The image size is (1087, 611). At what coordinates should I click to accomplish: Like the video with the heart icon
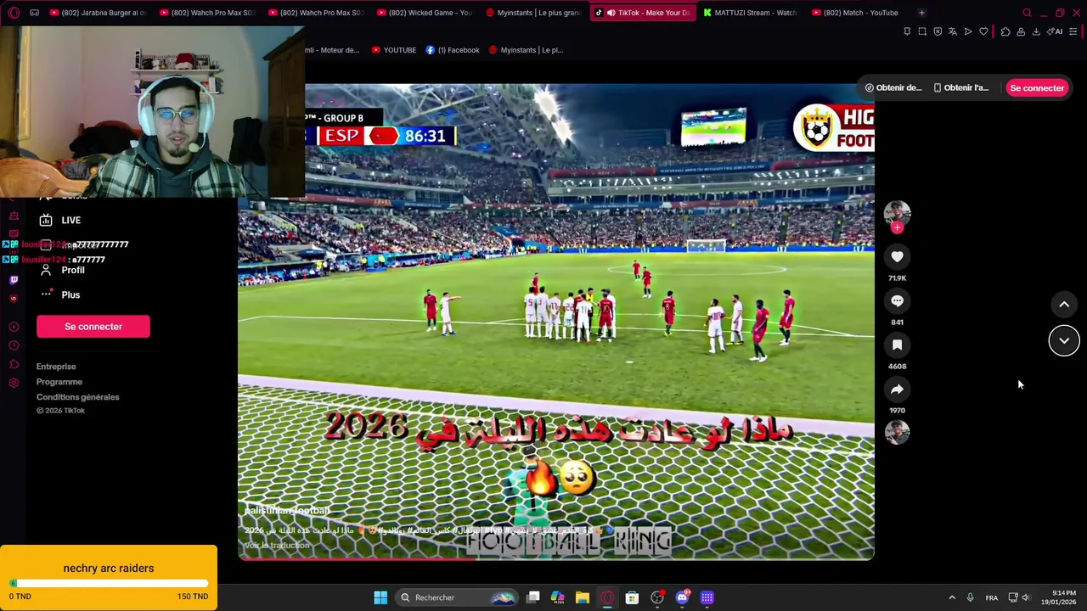[897, 256]
